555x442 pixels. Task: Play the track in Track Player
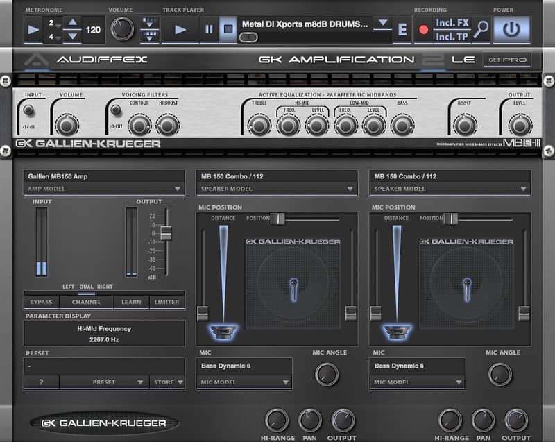click(180, 29)
